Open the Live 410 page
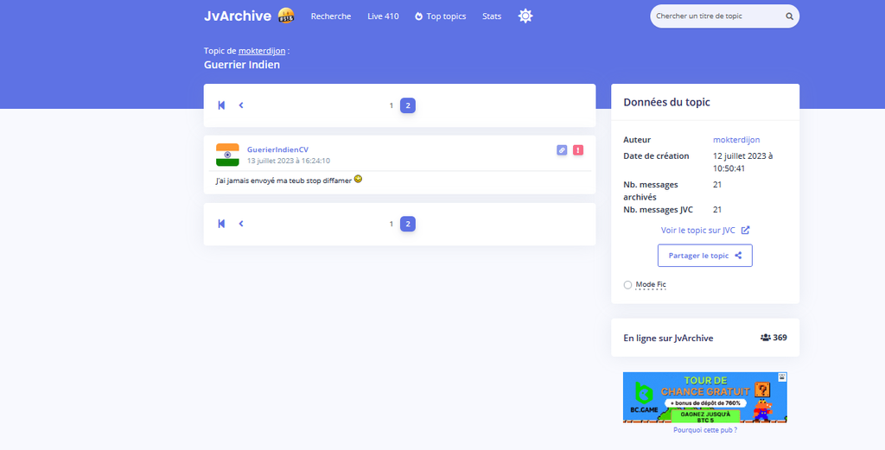The image size is (885, 450). tap(383, 16)
